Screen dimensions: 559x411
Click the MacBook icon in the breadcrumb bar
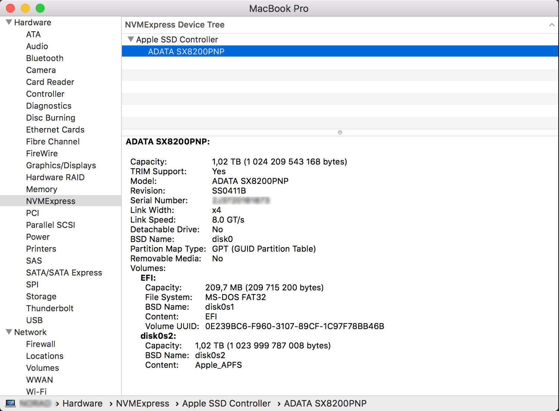pos(10,403)
